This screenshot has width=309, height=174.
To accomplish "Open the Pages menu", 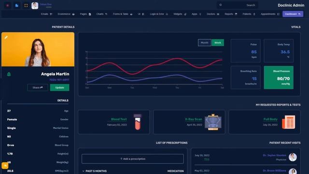I will click(85, 14).
